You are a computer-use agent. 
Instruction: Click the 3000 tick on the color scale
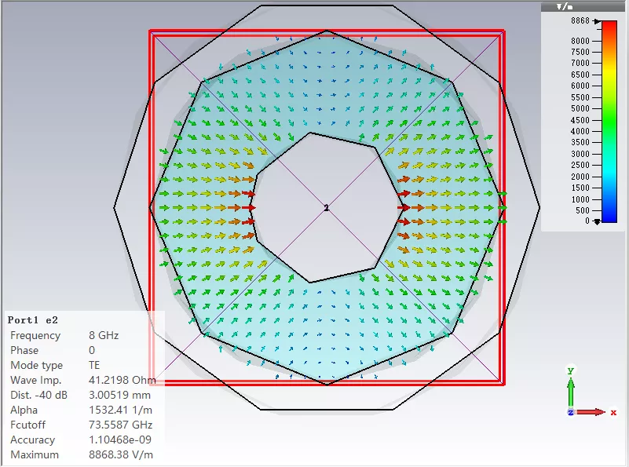580,154
